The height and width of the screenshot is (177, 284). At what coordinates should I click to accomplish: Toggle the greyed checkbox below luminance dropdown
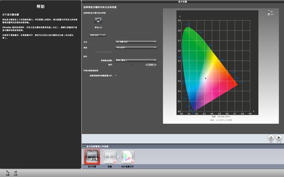point(116,52)
